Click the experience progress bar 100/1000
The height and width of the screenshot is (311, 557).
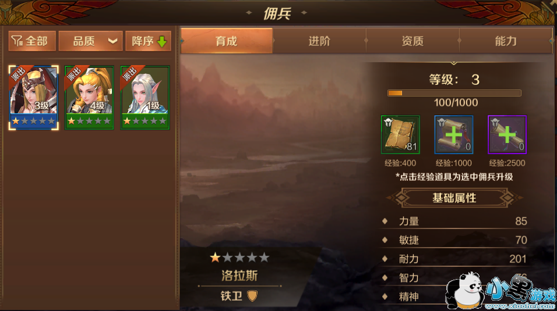(x=454, y=93)
